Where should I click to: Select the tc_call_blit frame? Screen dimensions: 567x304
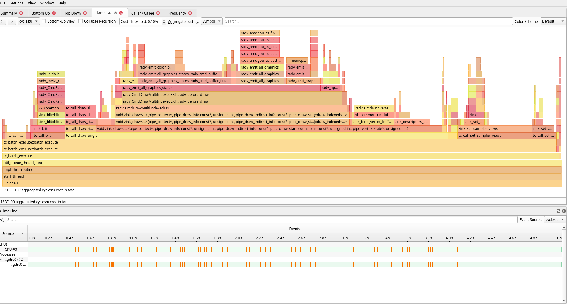point(49,136)
